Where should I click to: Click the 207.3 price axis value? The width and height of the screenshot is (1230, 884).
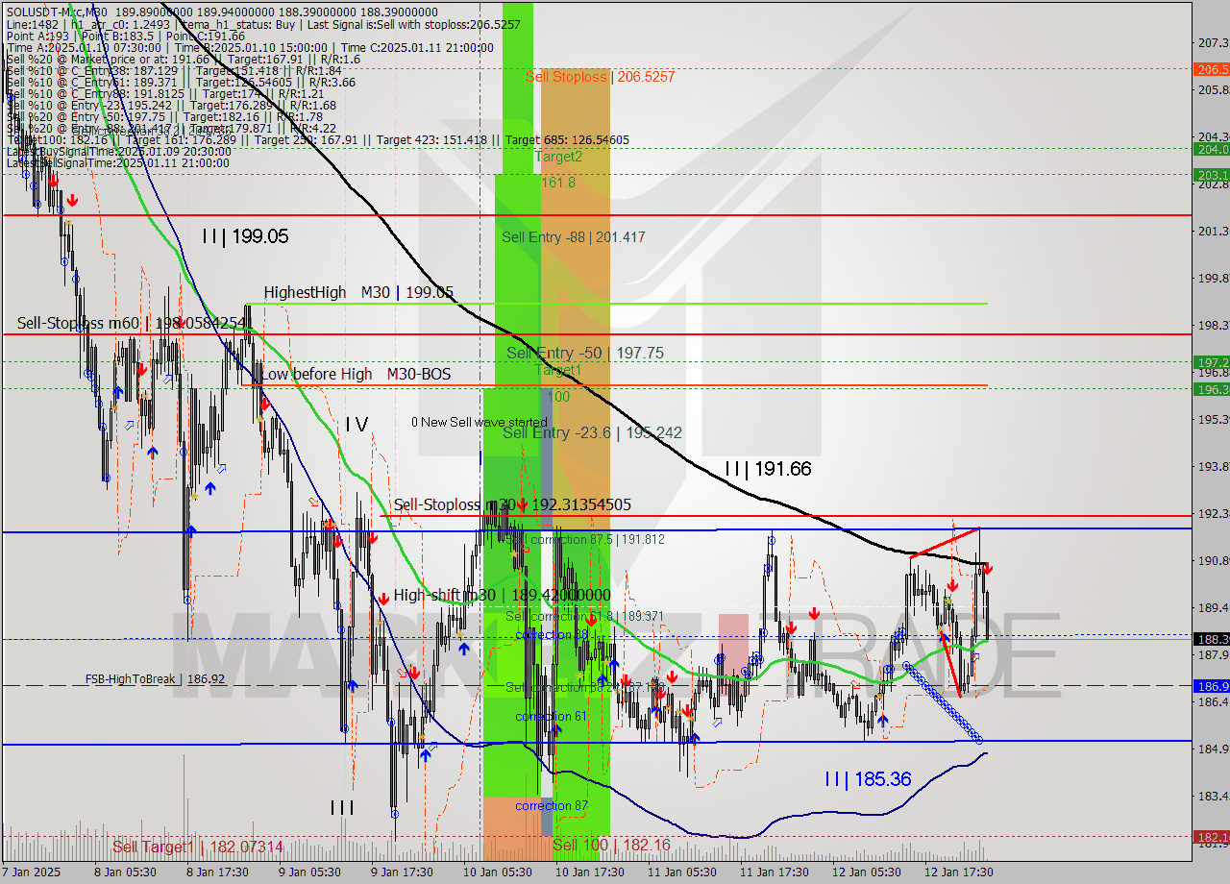pyautogui.click(x=1214, y=42)
